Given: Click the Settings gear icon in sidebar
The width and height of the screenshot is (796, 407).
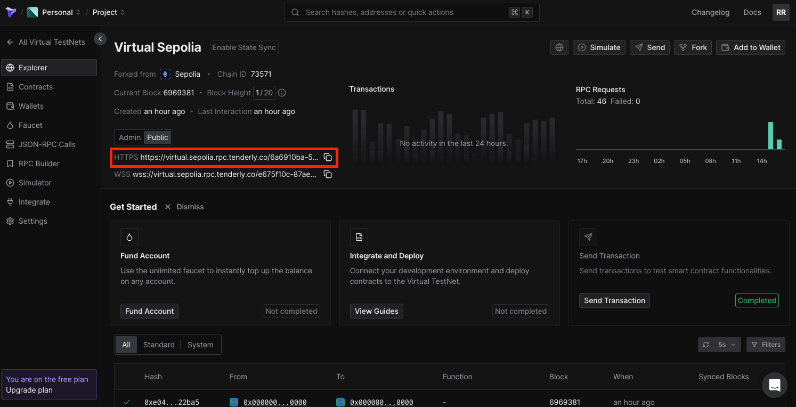Looking at the screenshot, I should pyautogui.click(x=10, y=221).
